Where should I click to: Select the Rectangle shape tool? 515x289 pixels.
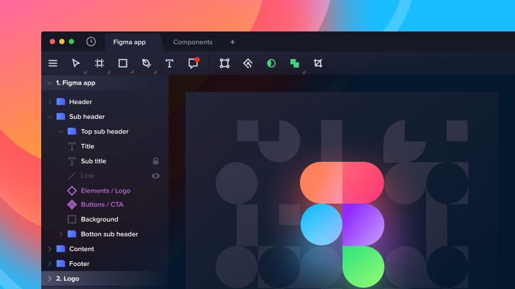(x=123, y=63)
